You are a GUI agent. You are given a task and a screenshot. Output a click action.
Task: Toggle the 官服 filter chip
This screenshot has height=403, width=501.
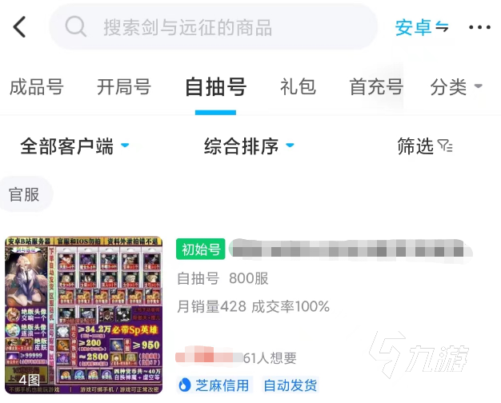(x=24, y=194)
